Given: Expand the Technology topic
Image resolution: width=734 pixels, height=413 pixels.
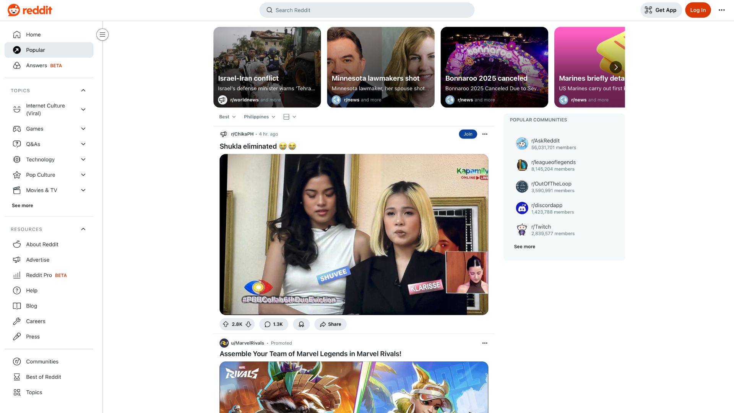Looking at the screenshot, I should tap(83, 159).
